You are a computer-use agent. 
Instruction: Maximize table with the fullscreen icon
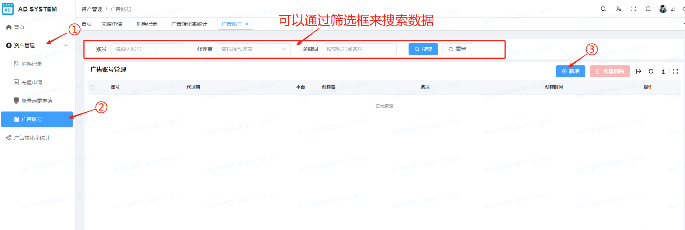point(675,71)
